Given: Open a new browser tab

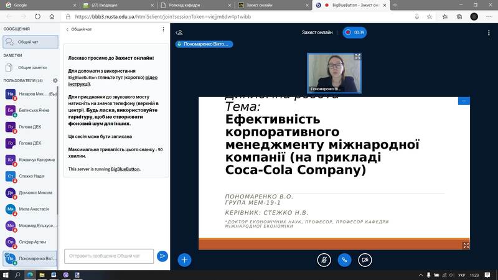Looking at the screenshot, I should tap(395, 5).
